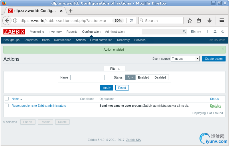Sort the table by Status column
This screenshot has width=229, height=146.
214,99
